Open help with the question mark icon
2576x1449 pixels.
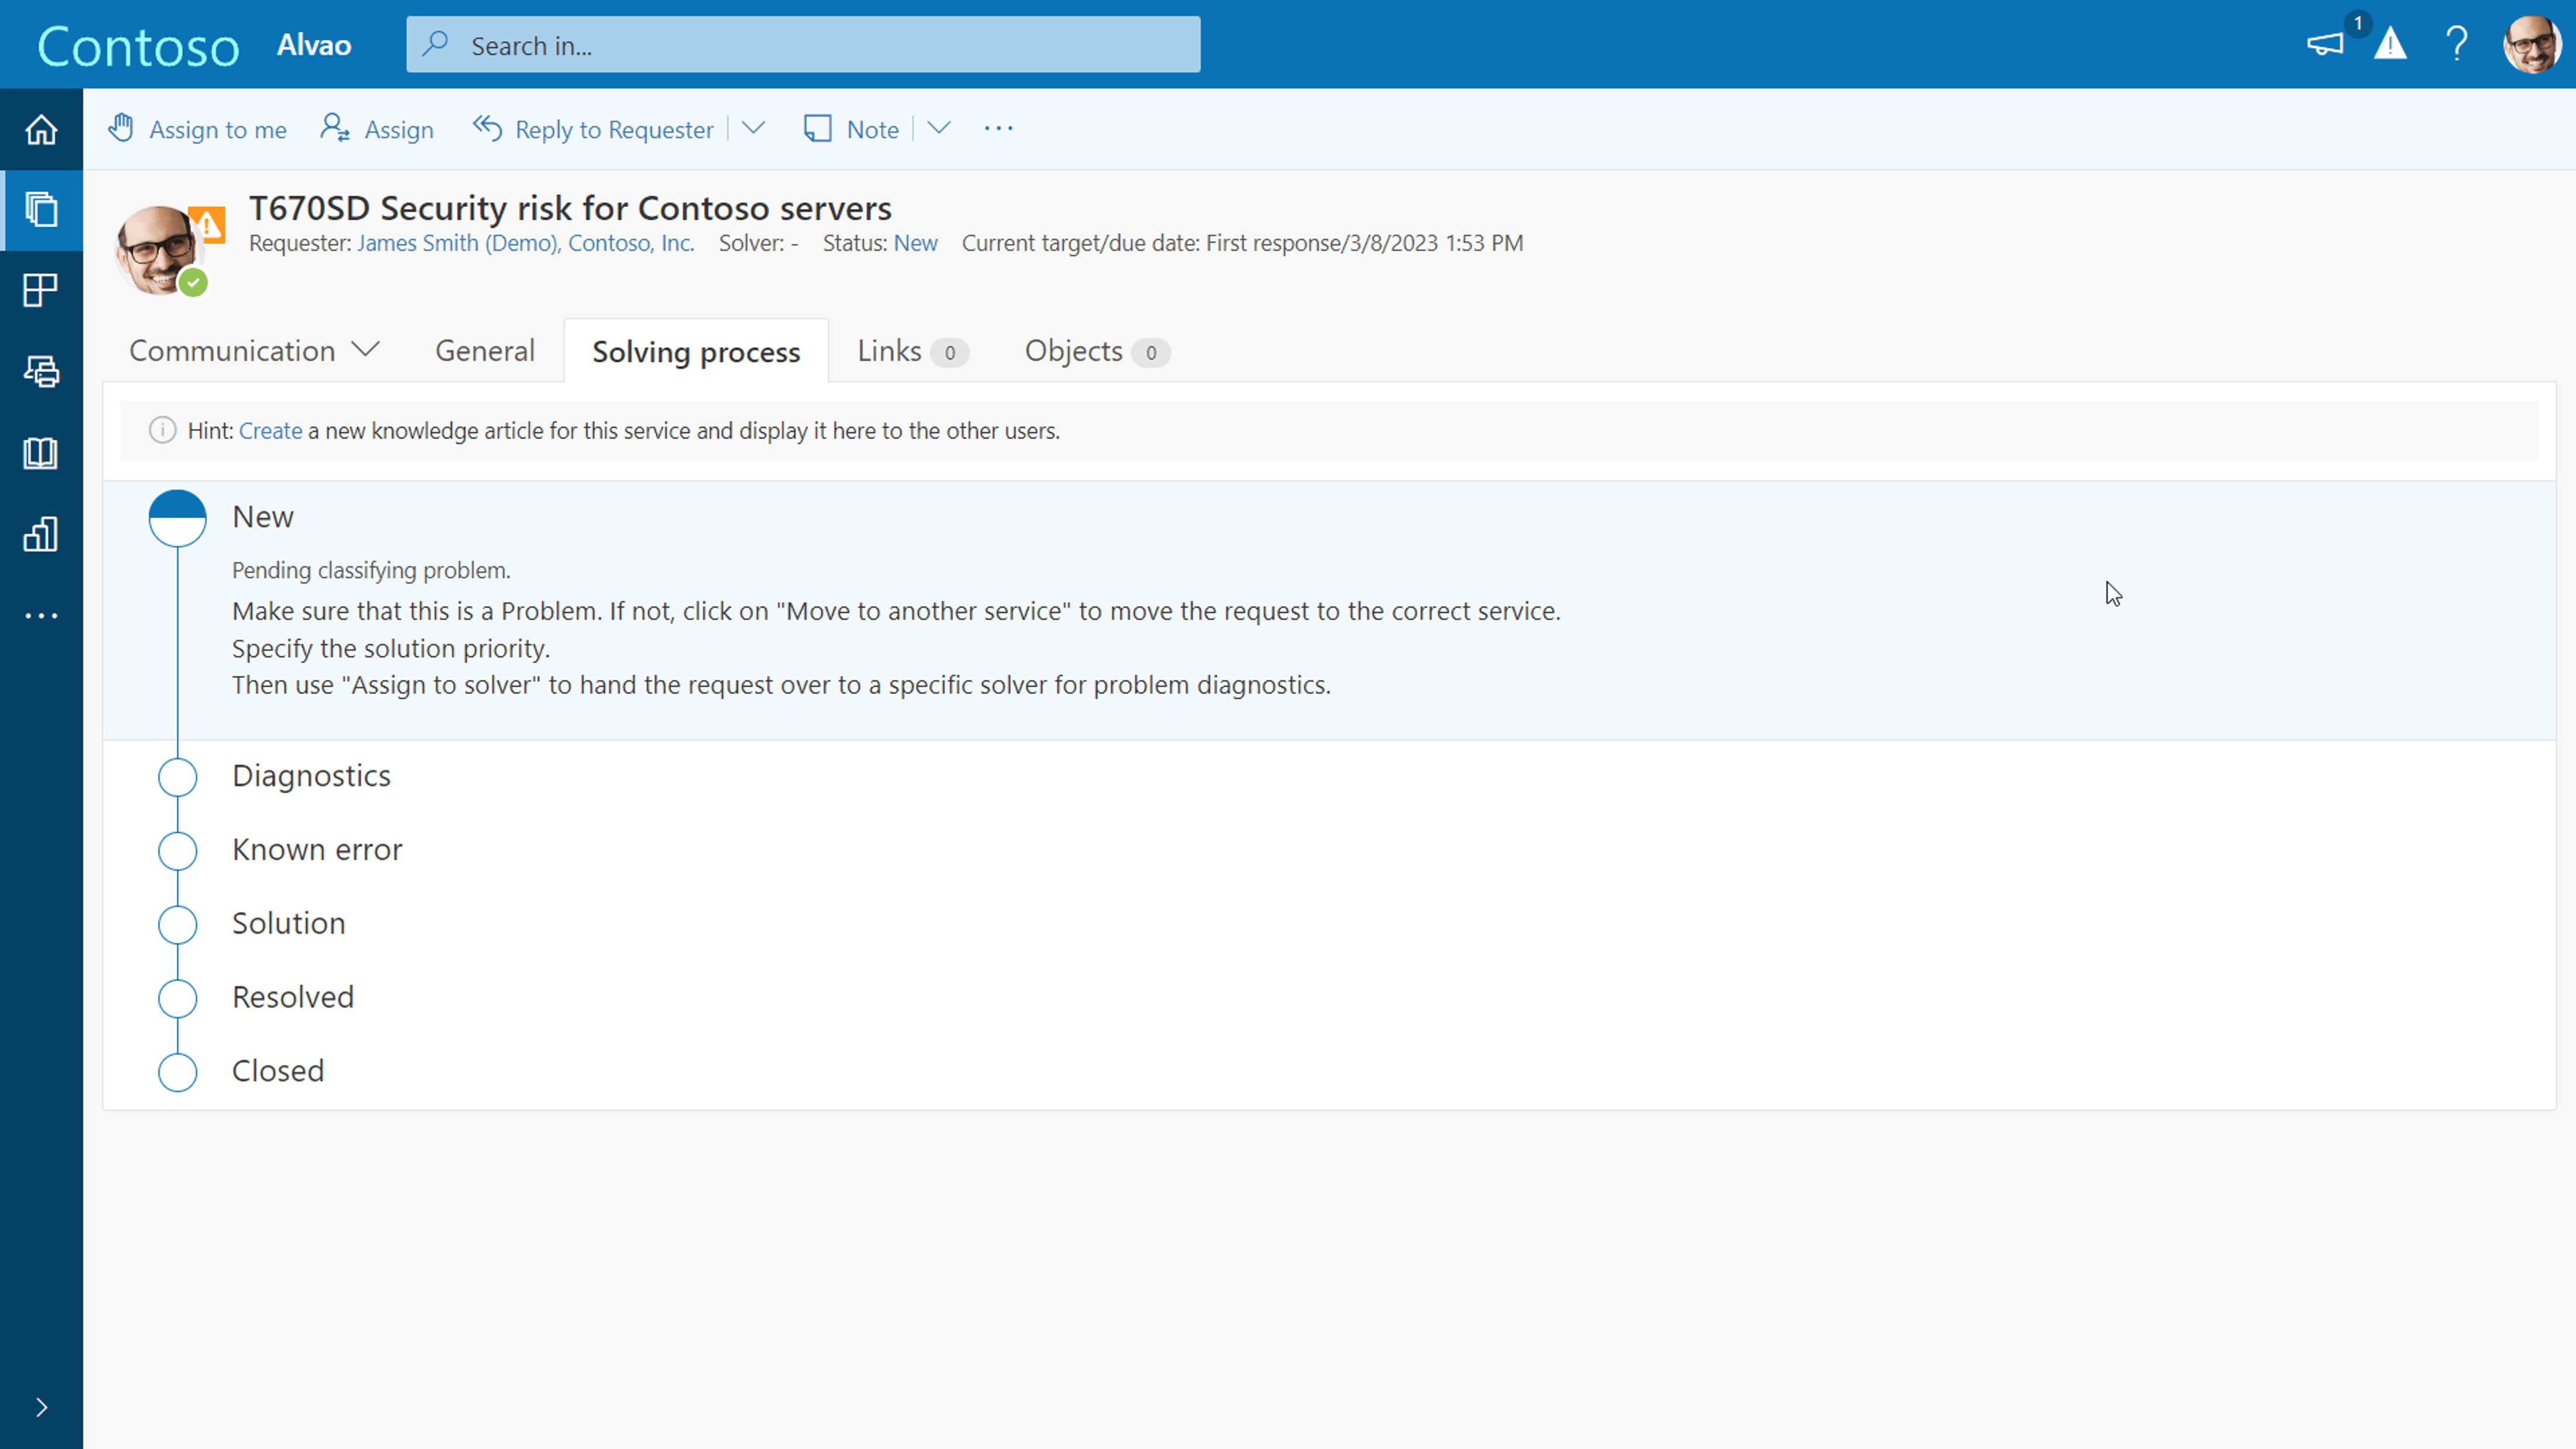(2458, 44)
